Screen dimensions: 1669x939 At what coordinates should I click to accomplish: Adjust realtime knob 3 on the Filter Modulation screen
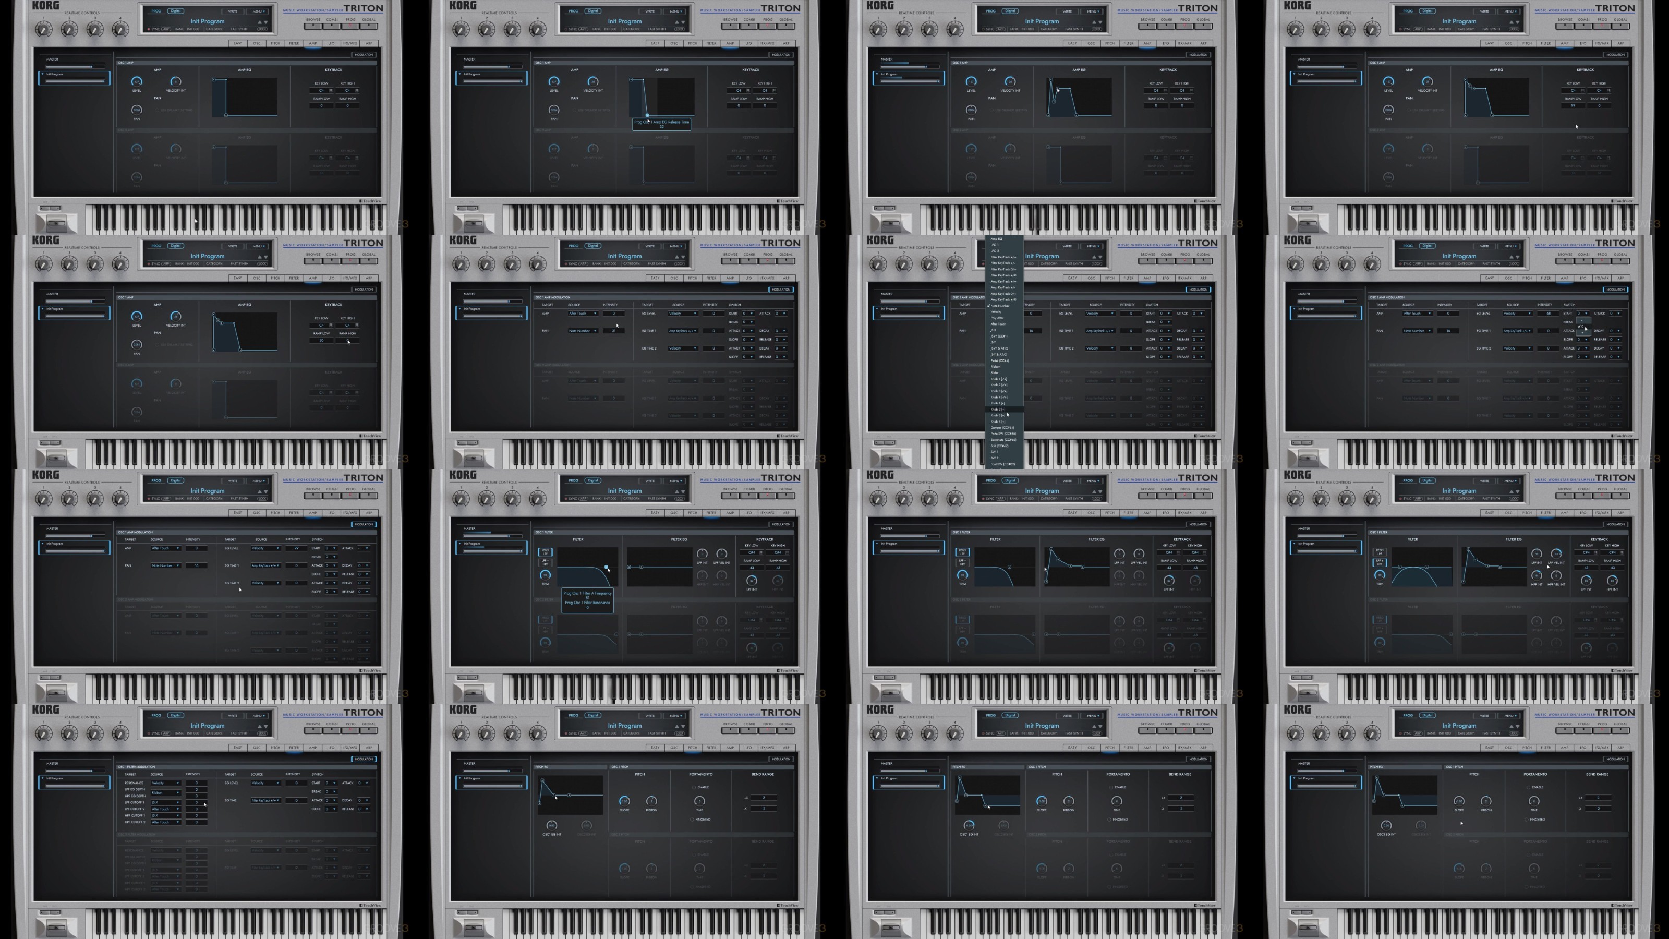(x=95, y=733)
